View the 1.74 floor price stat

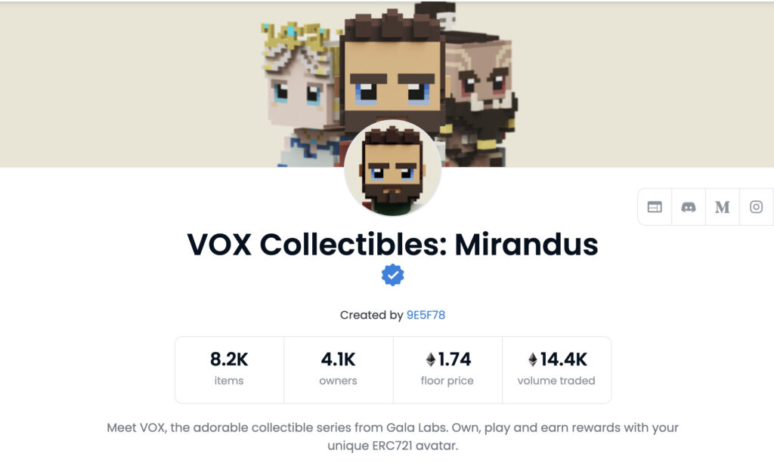tap(447, 370)
